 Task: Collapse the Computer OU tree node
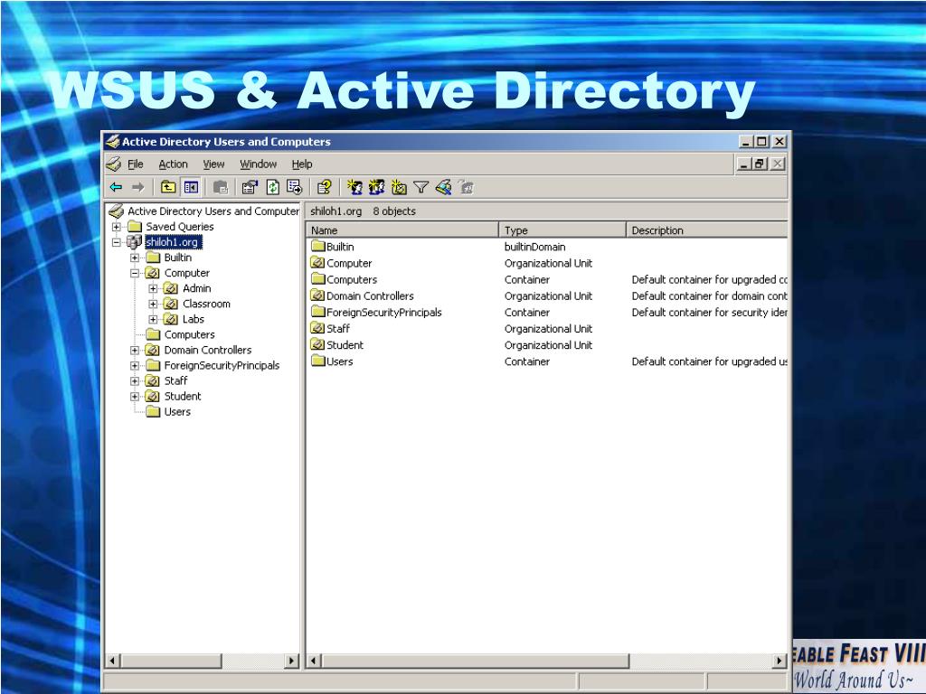135,273
